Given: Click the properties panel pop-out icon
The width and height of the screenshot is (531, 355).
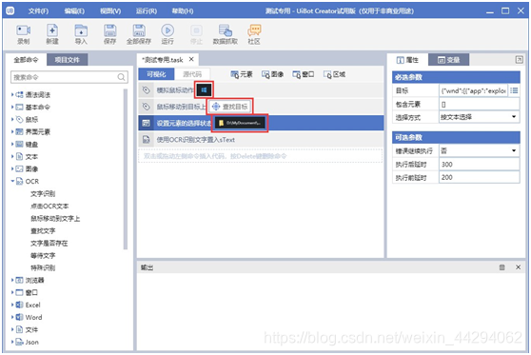Looking at the screenshot, I should pos(520,60).
